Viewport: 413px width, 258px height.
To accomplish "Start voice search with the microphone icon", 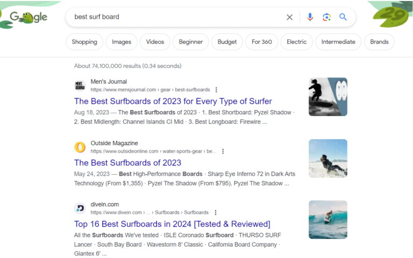I will 310,17.
